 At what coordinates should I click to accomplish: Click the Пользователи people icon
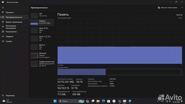pos(3,32)
